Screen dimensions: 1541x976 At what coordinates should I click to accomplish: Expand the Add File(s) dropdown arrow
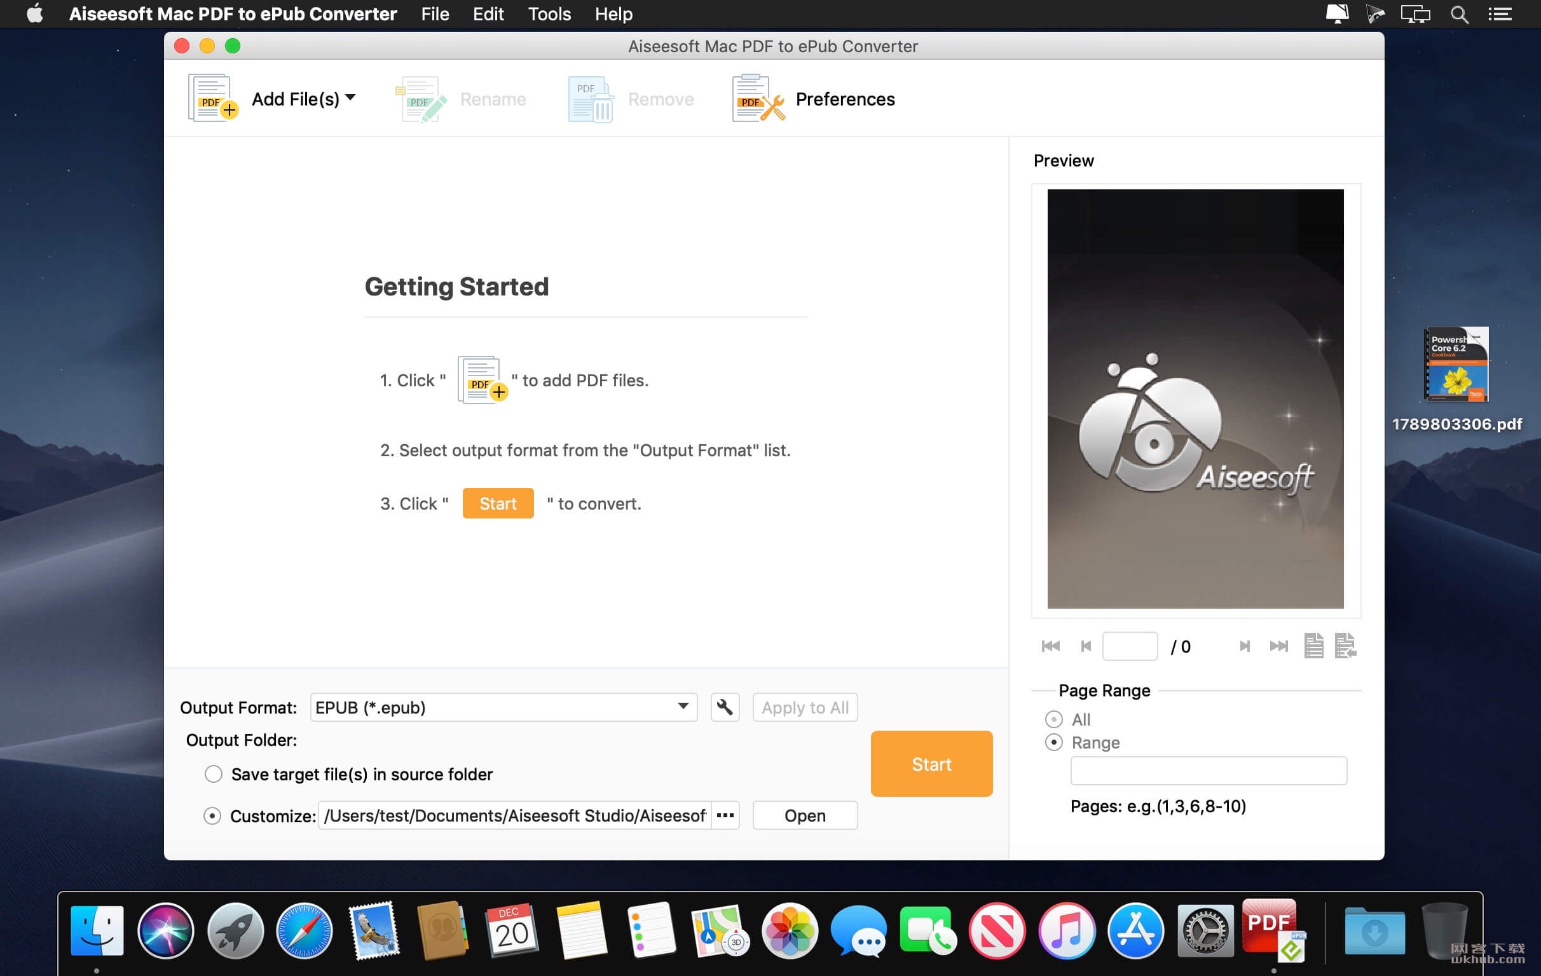click(350, 98)
